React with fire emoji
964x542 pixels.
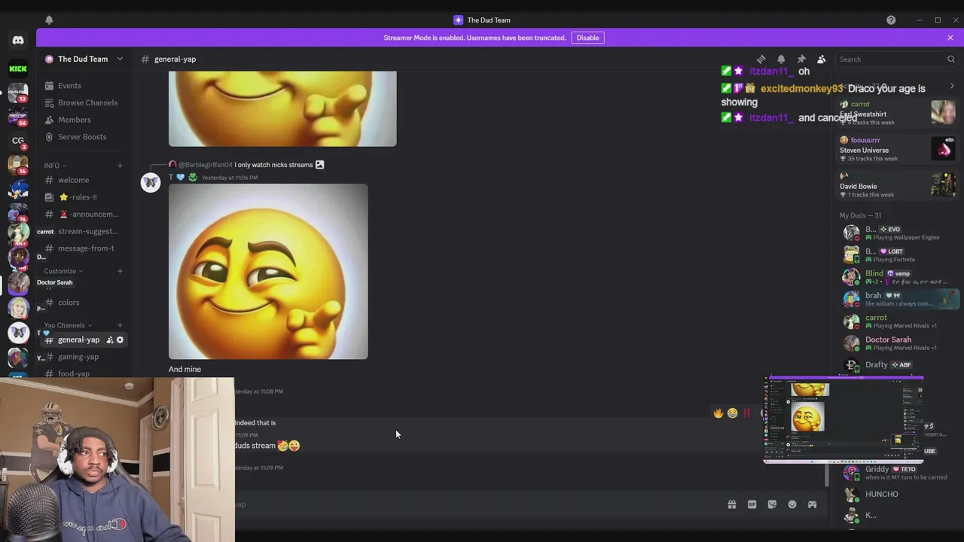718,413
